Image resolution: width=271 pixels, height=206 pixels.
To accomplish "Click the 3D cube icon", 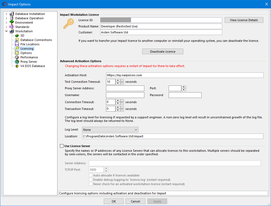I will tap(17, 36).
